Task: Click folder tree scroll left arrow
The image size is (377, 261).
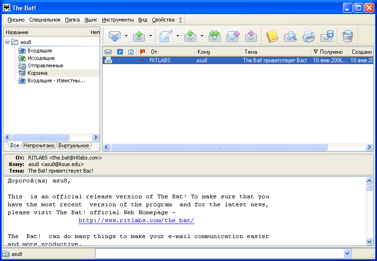Action: pos(7,137)
